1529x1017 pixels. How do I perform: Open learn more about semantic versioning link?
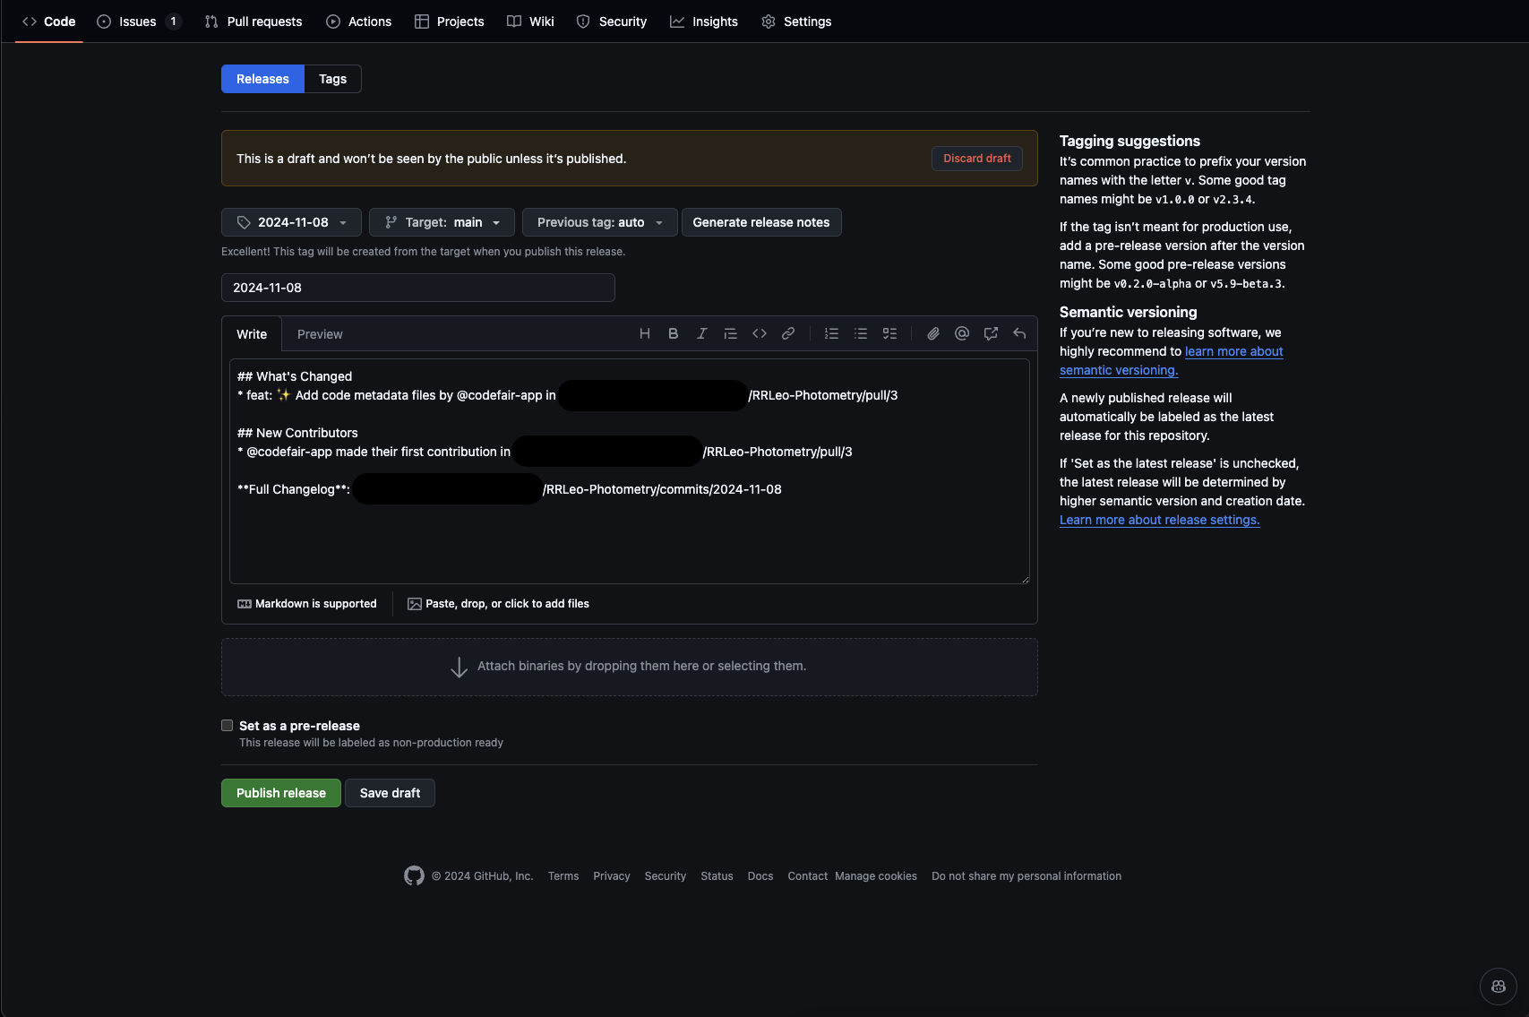coord(1172,361)
